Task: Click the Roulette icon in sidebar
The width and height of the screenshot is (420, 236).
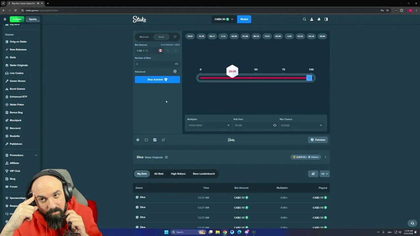Action: [x=7, y=136]
